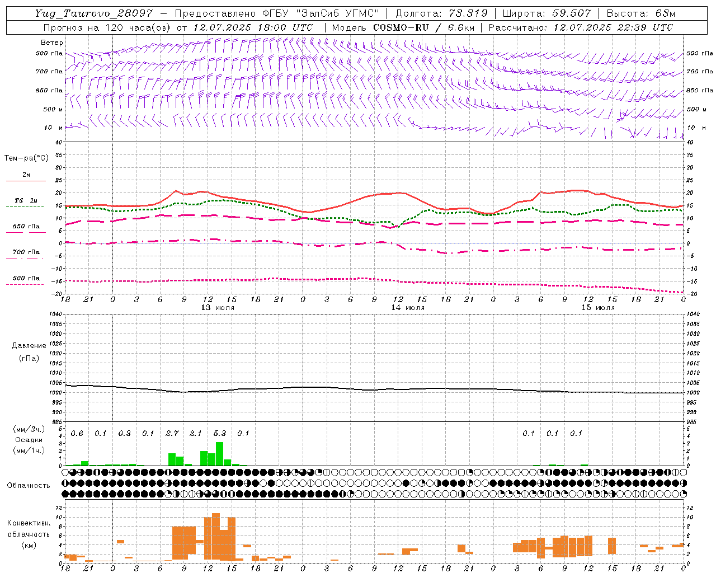Click the dashed 850 гПа temperature legend line
Viewport: 716px width, 573px height.
[26, 232]
